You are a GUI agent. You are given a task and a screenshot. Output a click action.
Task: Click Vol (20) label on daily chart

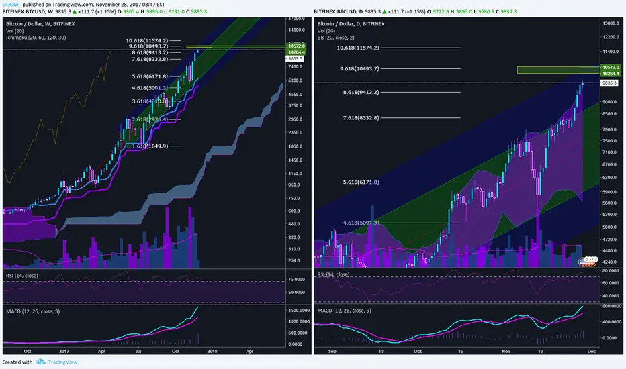(x=326, y=31)
